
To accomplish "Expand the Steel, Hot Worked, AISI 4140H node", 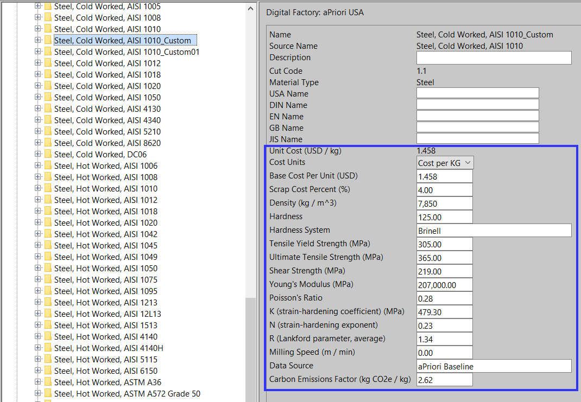I will pos(37,348).
